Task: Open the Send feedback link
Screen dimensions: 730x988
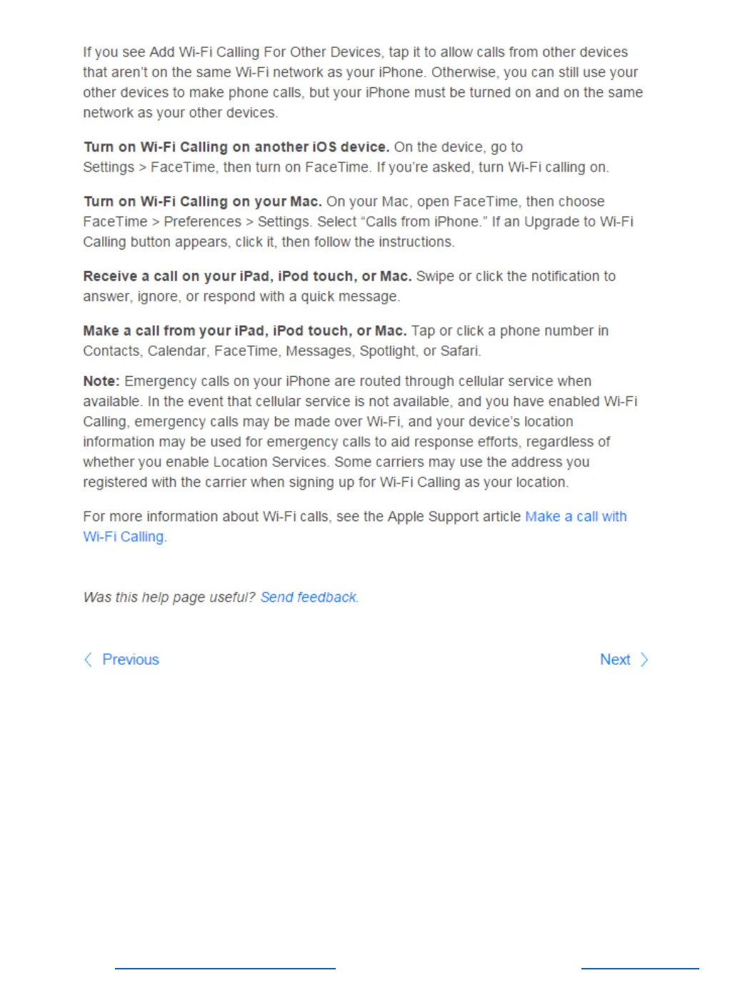Action: tap(309, 597)
